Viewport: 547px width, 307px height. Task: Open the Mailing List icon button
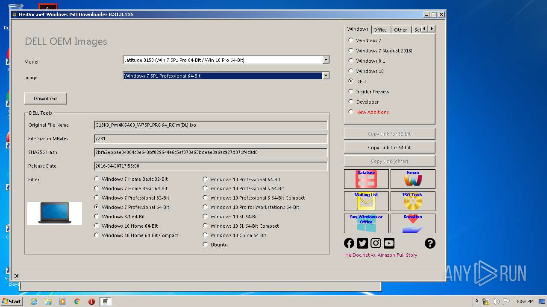pyautogui.click(x=366, y=201)
